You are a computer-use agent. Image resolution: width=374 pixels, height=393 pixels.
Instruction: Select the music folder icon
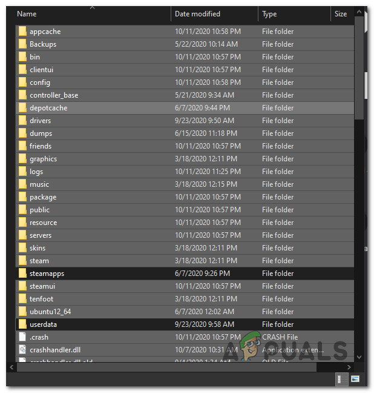pos(22,184)
